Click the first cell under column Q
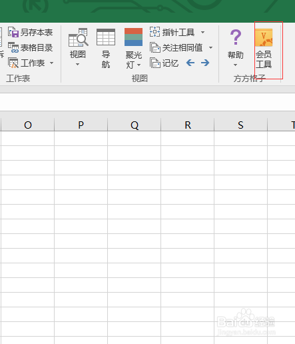Image resolution: width=295 pixels, height=344 pixels. (x=135, y=139)
